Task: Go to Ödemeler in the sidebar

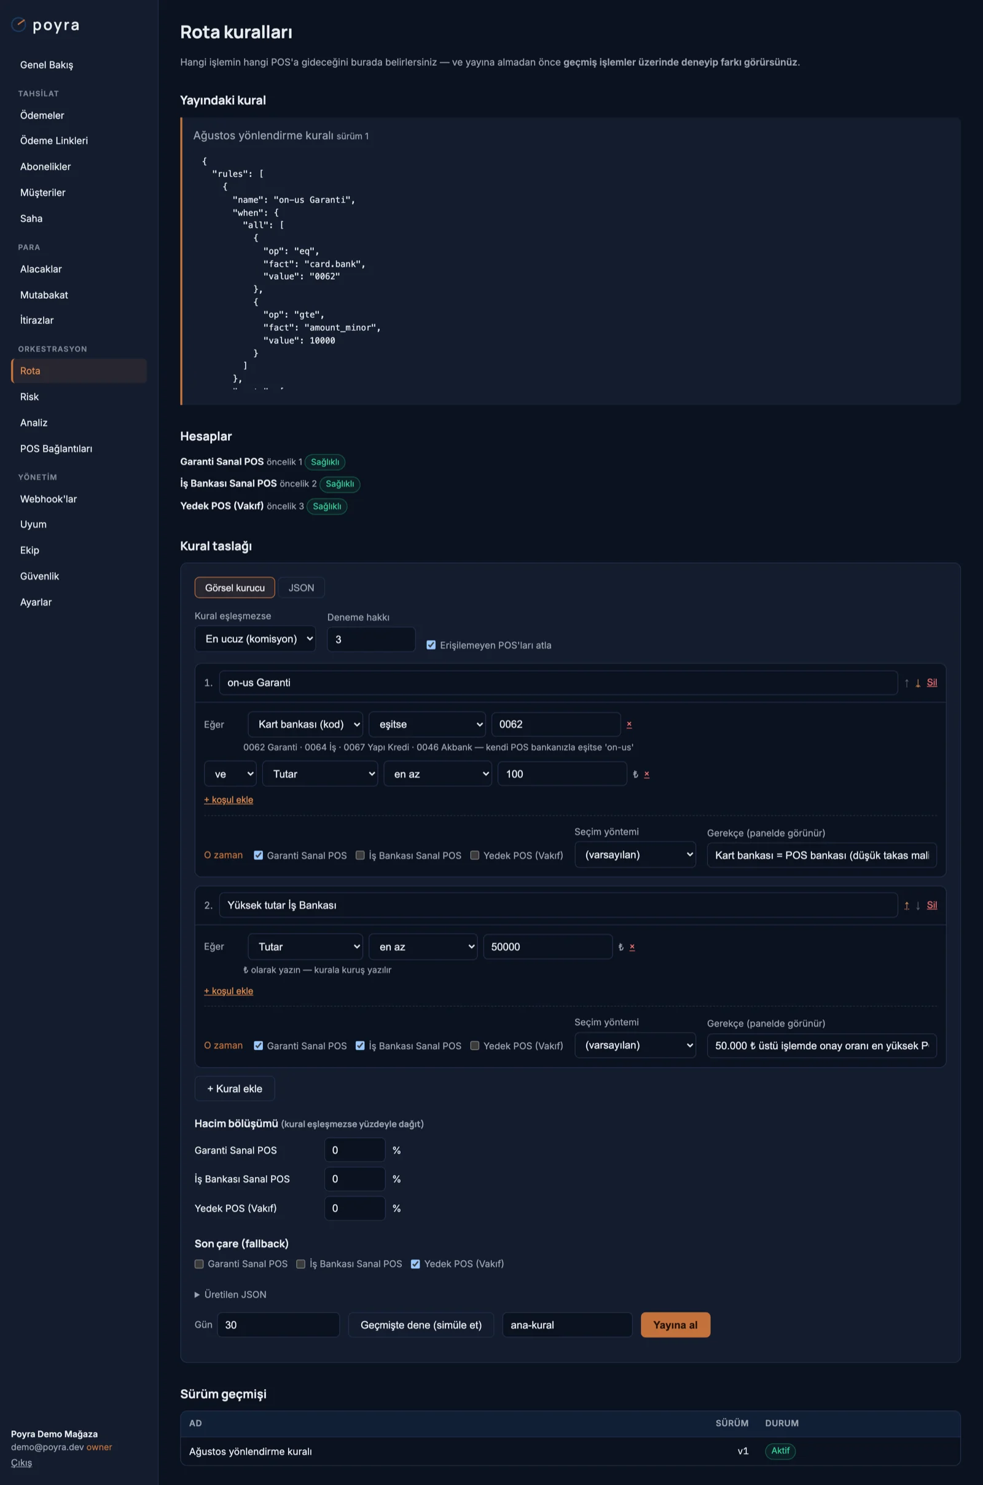Action: coord(79,116)
